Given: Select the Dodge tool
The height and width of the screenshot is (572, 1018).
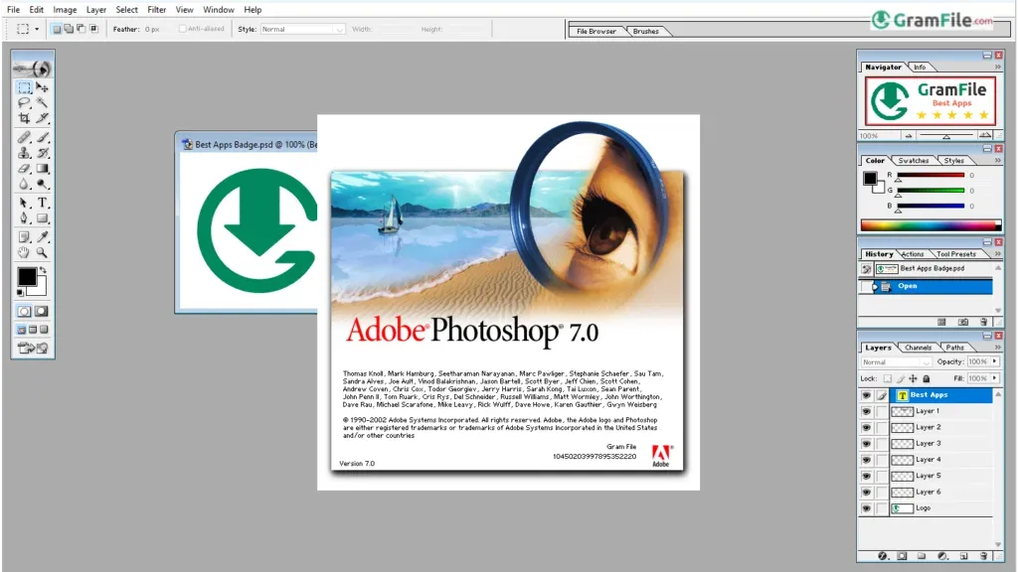Looking at the screenshot, I should click(x=42, y=184).
